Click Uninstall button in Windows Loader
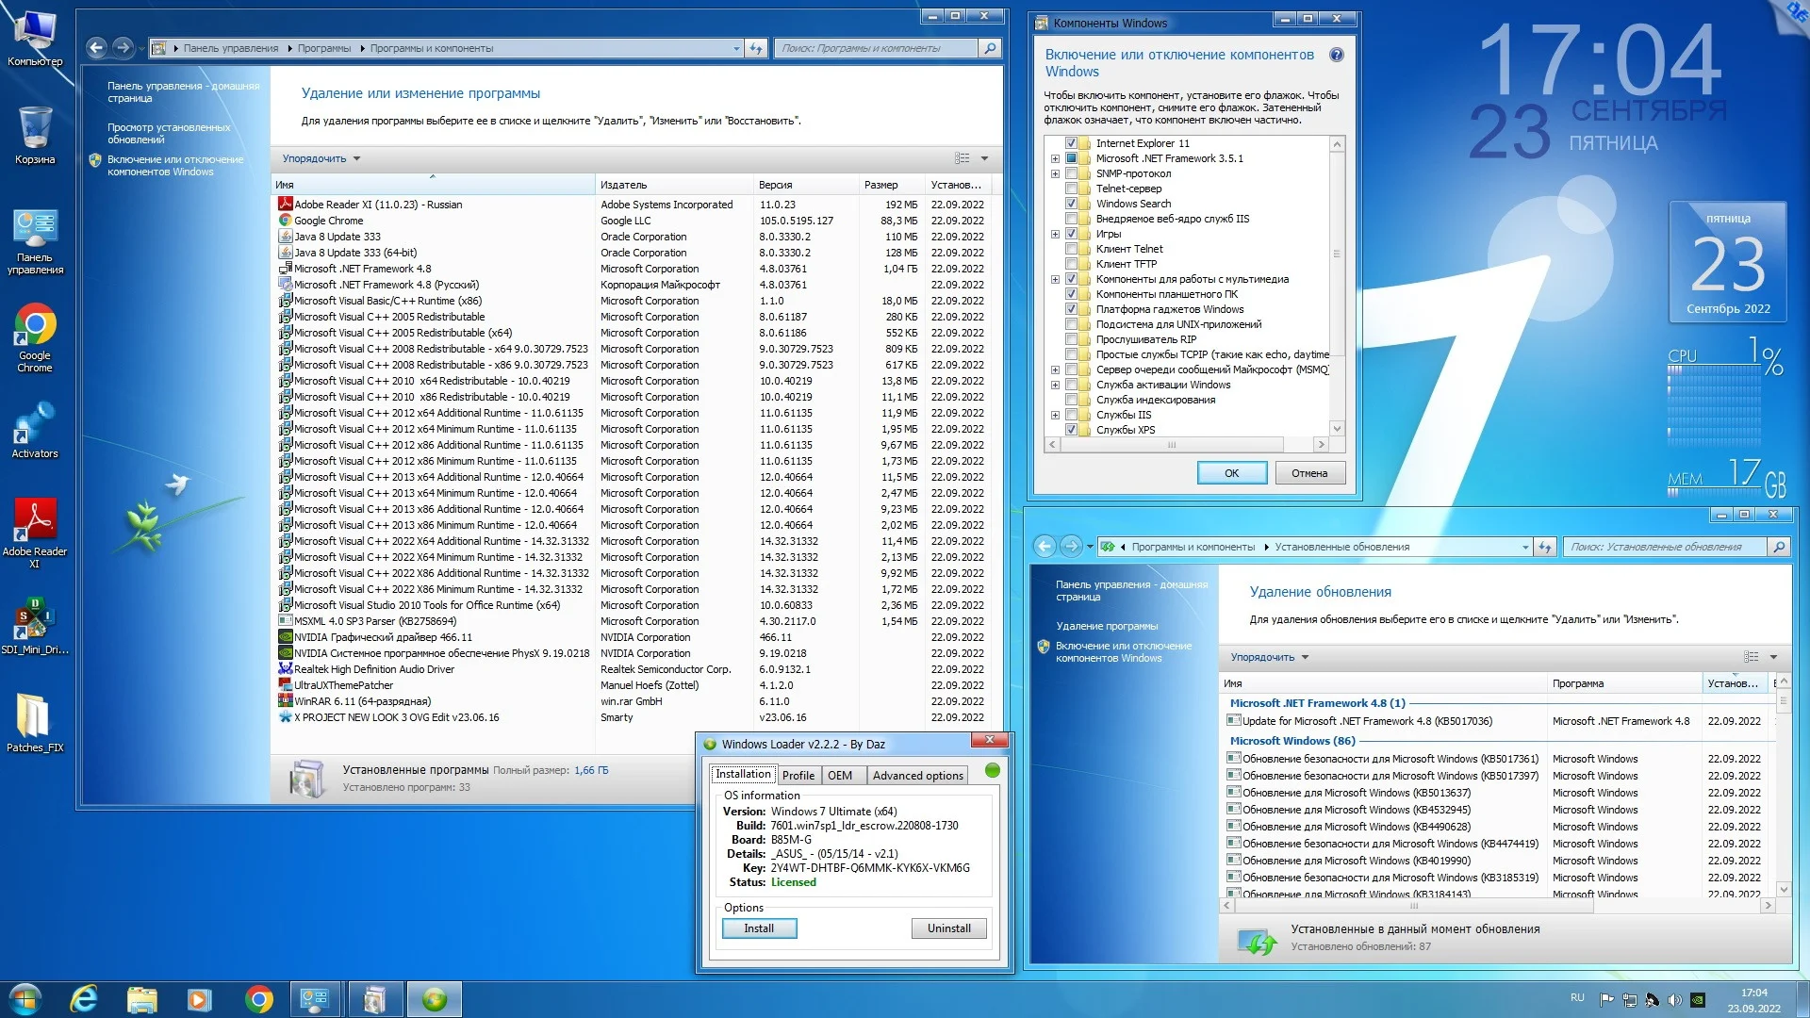Image resolution: width=1810 pixels, height=1018 pixels. tap(948, 928)
